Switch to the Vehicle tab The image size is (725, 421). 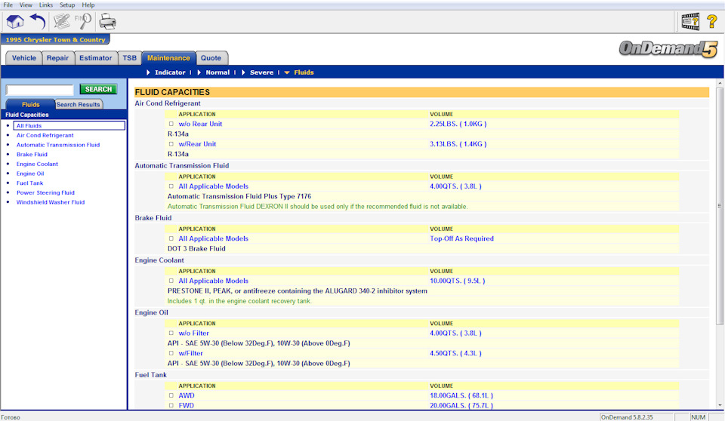pyautogui.click(x=24, y=58)
